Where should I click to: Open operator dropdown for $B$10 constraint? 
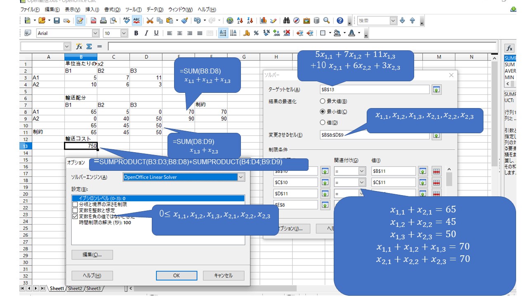click(x=362, y=171)
